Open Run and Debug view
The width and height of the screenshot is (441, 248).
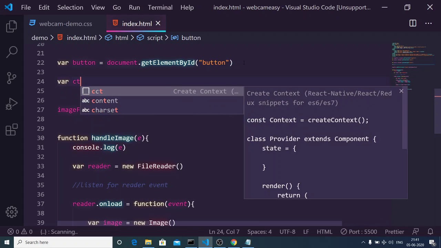coord(11,104)
